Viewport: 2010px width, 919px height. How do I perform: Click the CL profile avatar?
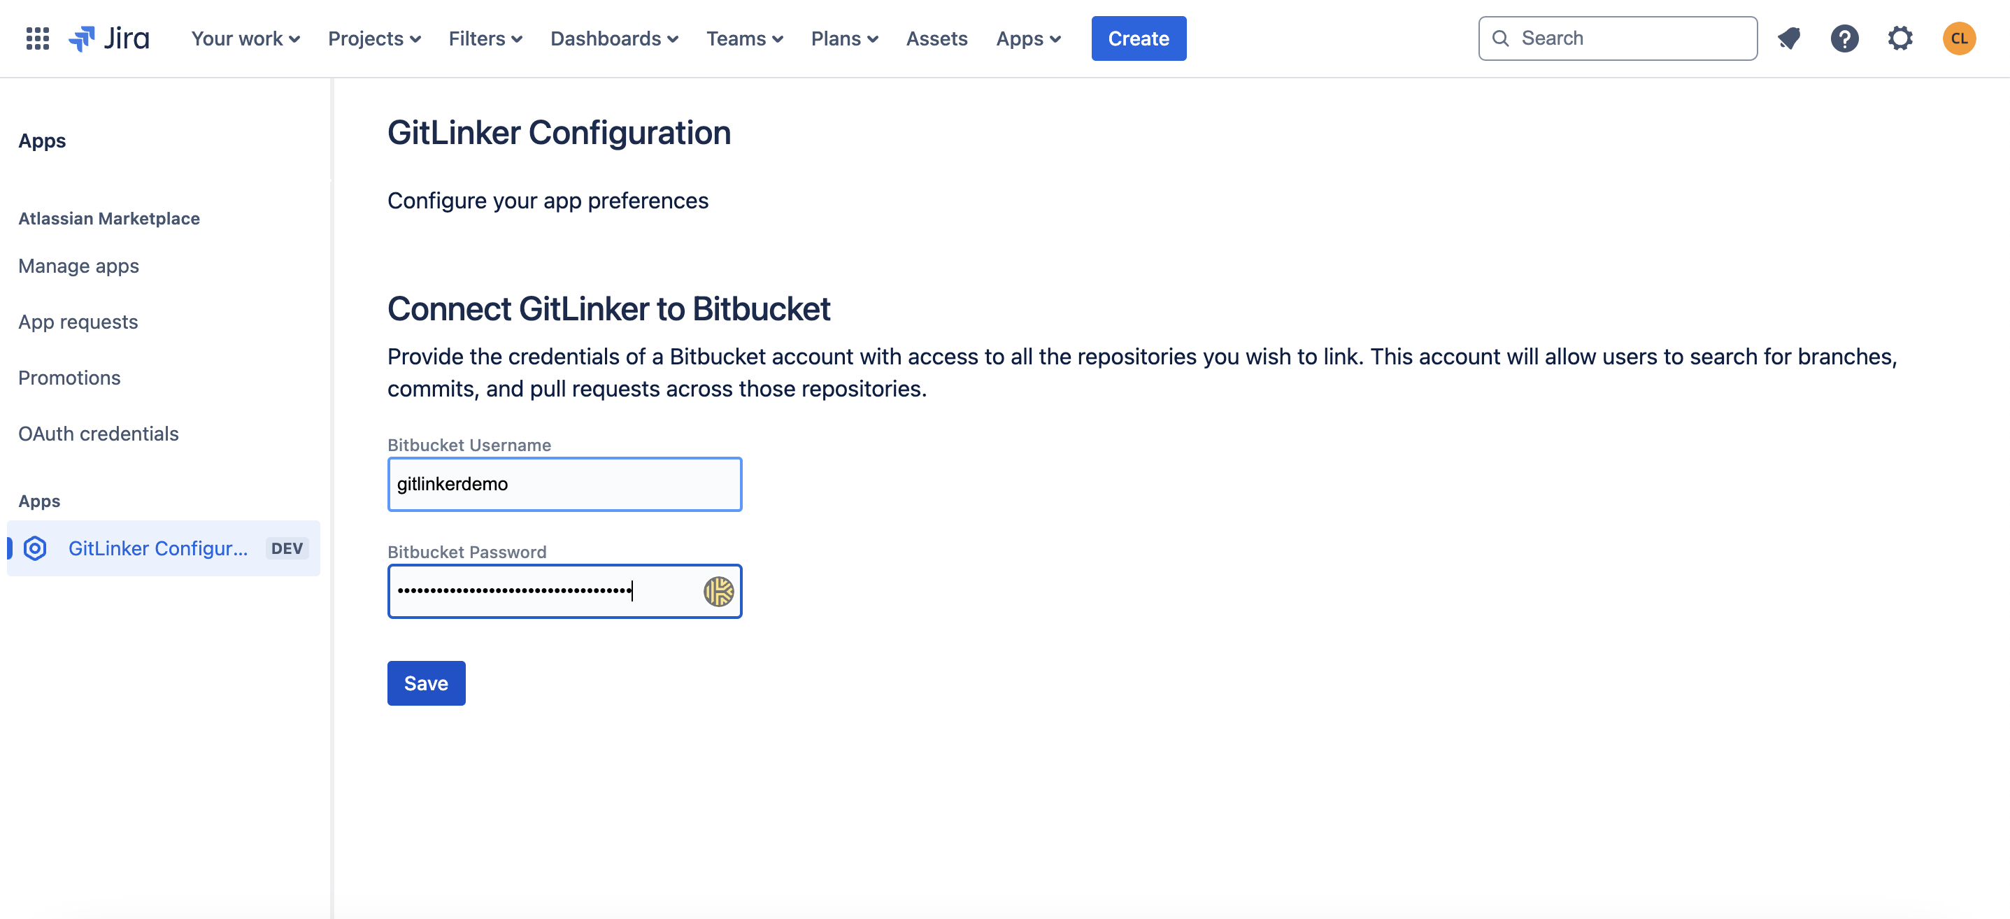(x=1959, y=38)
